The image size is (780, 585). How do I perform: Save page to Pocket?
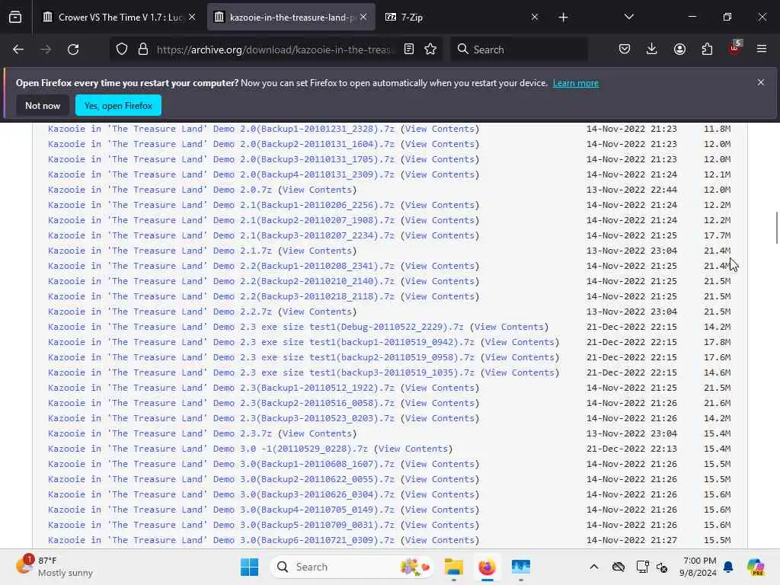[625, 50]
